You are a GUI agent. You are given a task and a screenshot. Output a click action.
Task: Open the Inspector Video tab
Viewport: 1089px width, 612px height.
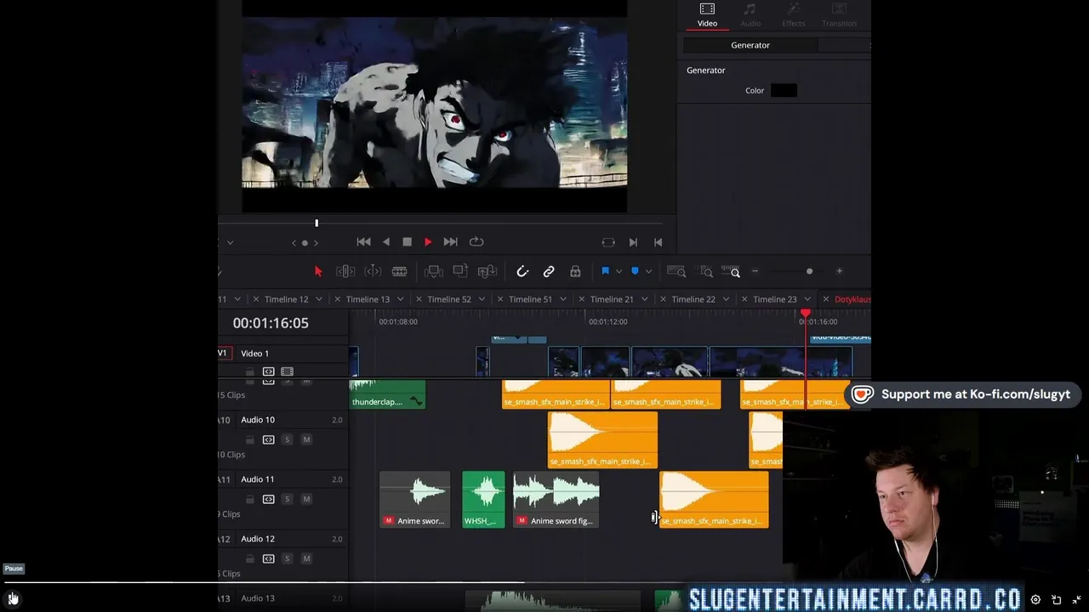click(x=707, y=14)
